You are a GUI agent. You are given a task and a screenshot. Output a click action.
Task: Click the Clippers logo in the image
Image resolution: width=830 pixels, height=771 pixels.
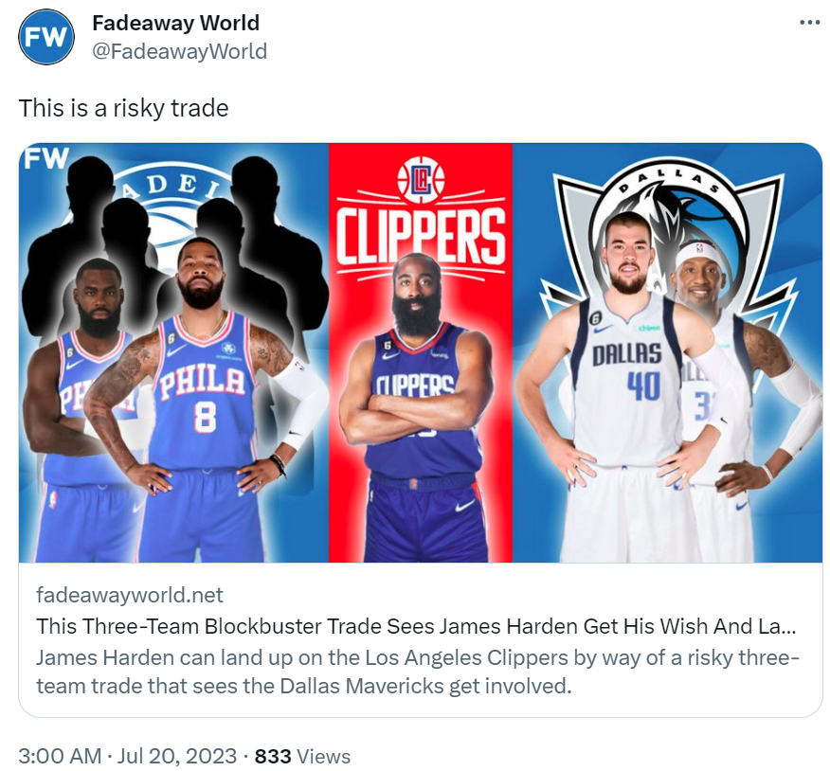[421, 180]
